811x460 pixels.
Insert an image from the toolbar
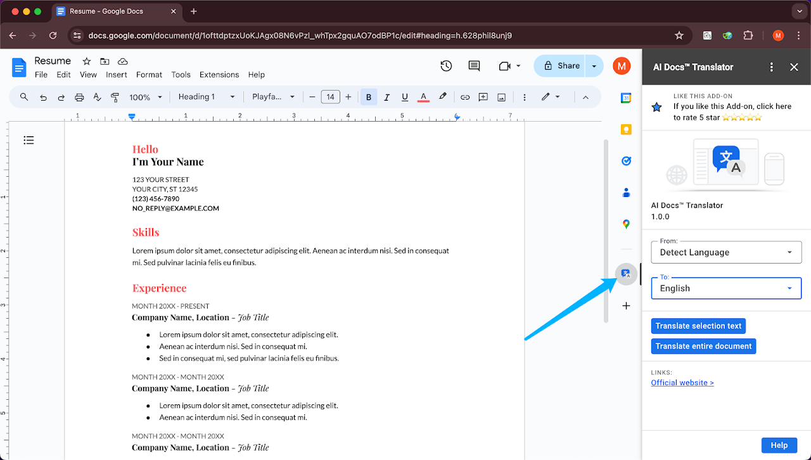click(501, 97)
